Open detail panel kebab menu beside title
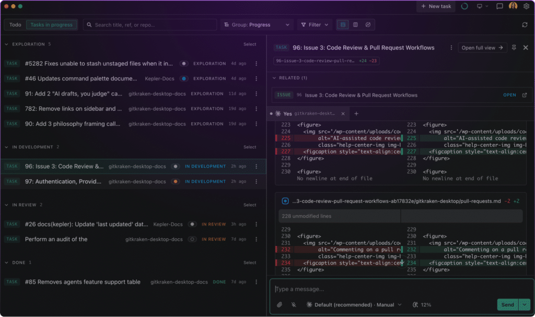The height and width of the screenshot is (317, 535). [x=451, y=48]
